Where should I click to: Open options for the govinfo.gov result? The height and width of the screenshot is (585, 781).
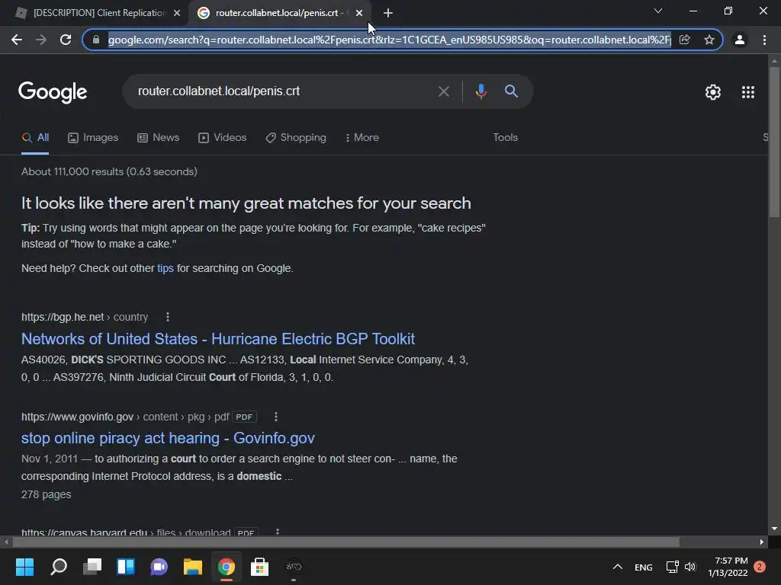[276, 417]
